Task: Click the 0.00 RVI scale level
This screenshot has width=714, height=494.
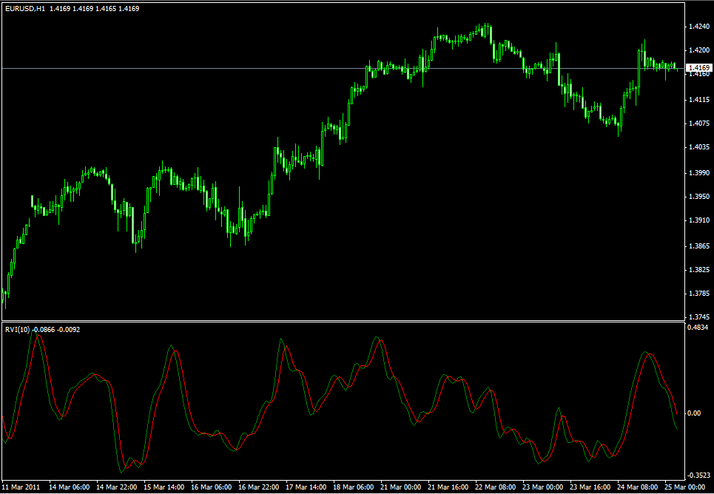Action: click(695, 413)
